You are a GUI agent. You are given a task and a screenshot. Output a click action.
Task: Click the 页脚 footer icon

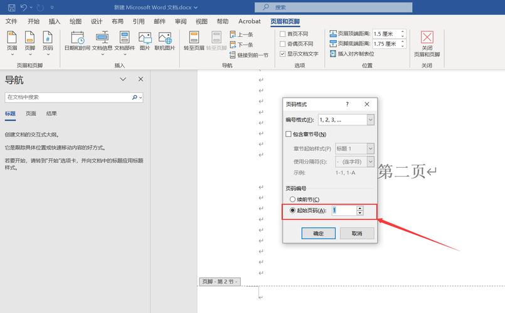[x=29, y=38]
